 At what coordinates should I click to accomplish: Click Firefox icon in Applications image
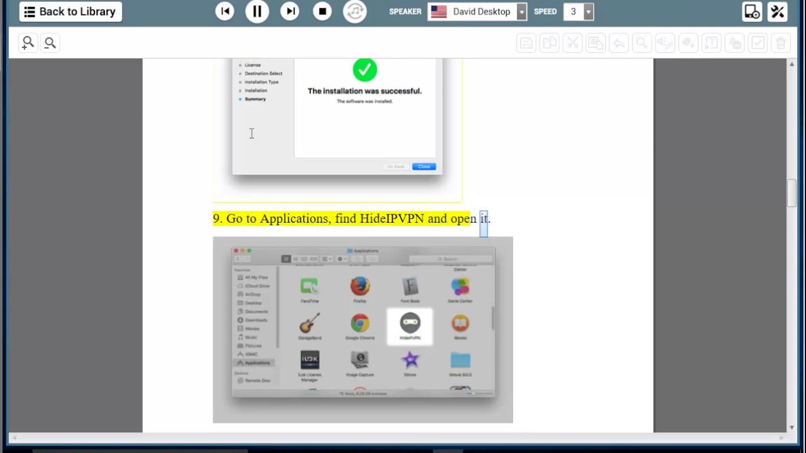tap(360, 286)
